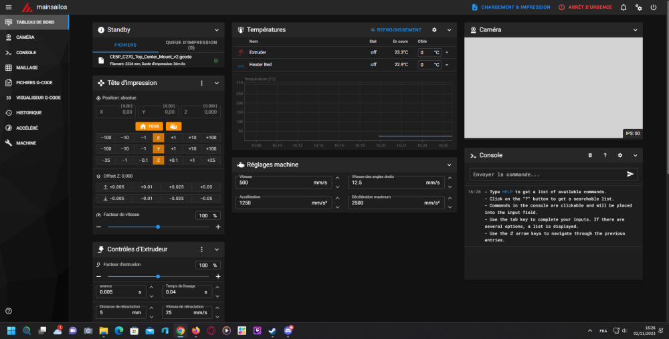Screen dimensions: 669x339
Task: Open the power menu icon
Action: click(x=653, y=7)
